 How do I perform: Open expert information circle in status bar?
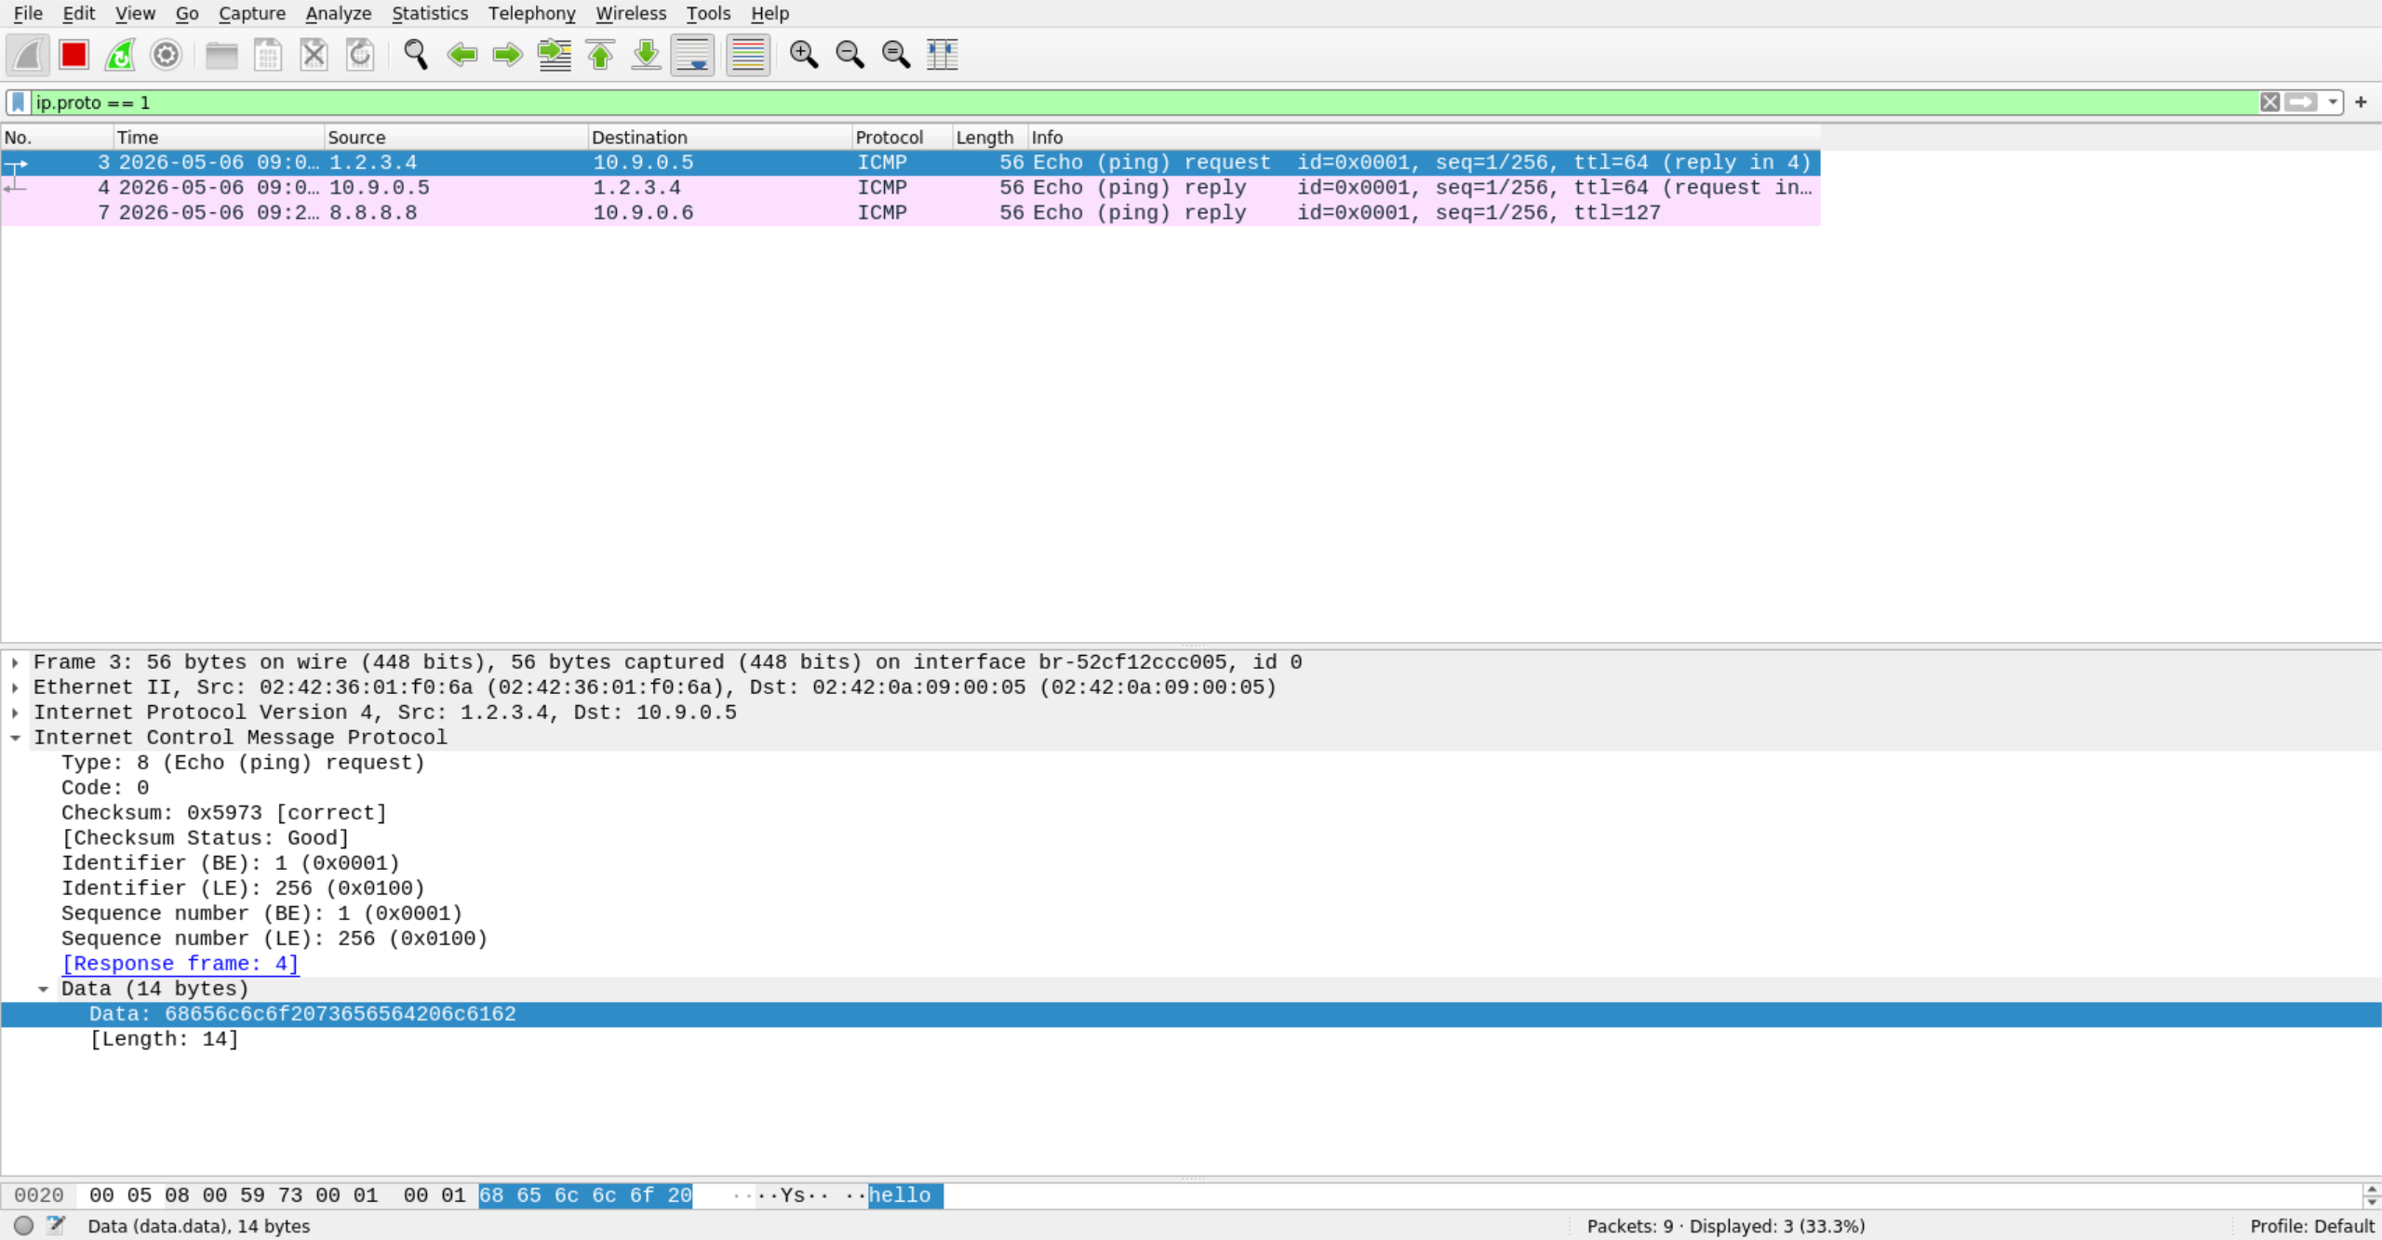point(24,1226)
